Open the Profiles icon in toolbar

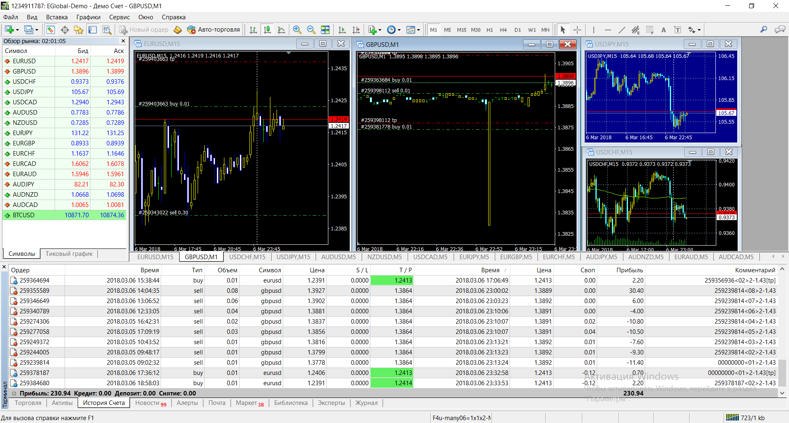pos(28,30)
